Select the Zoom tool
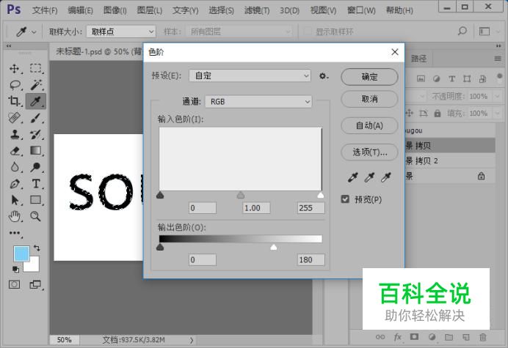Image resolution: width=508 pixels, height=348 pixels. click(x=36, y=216)
